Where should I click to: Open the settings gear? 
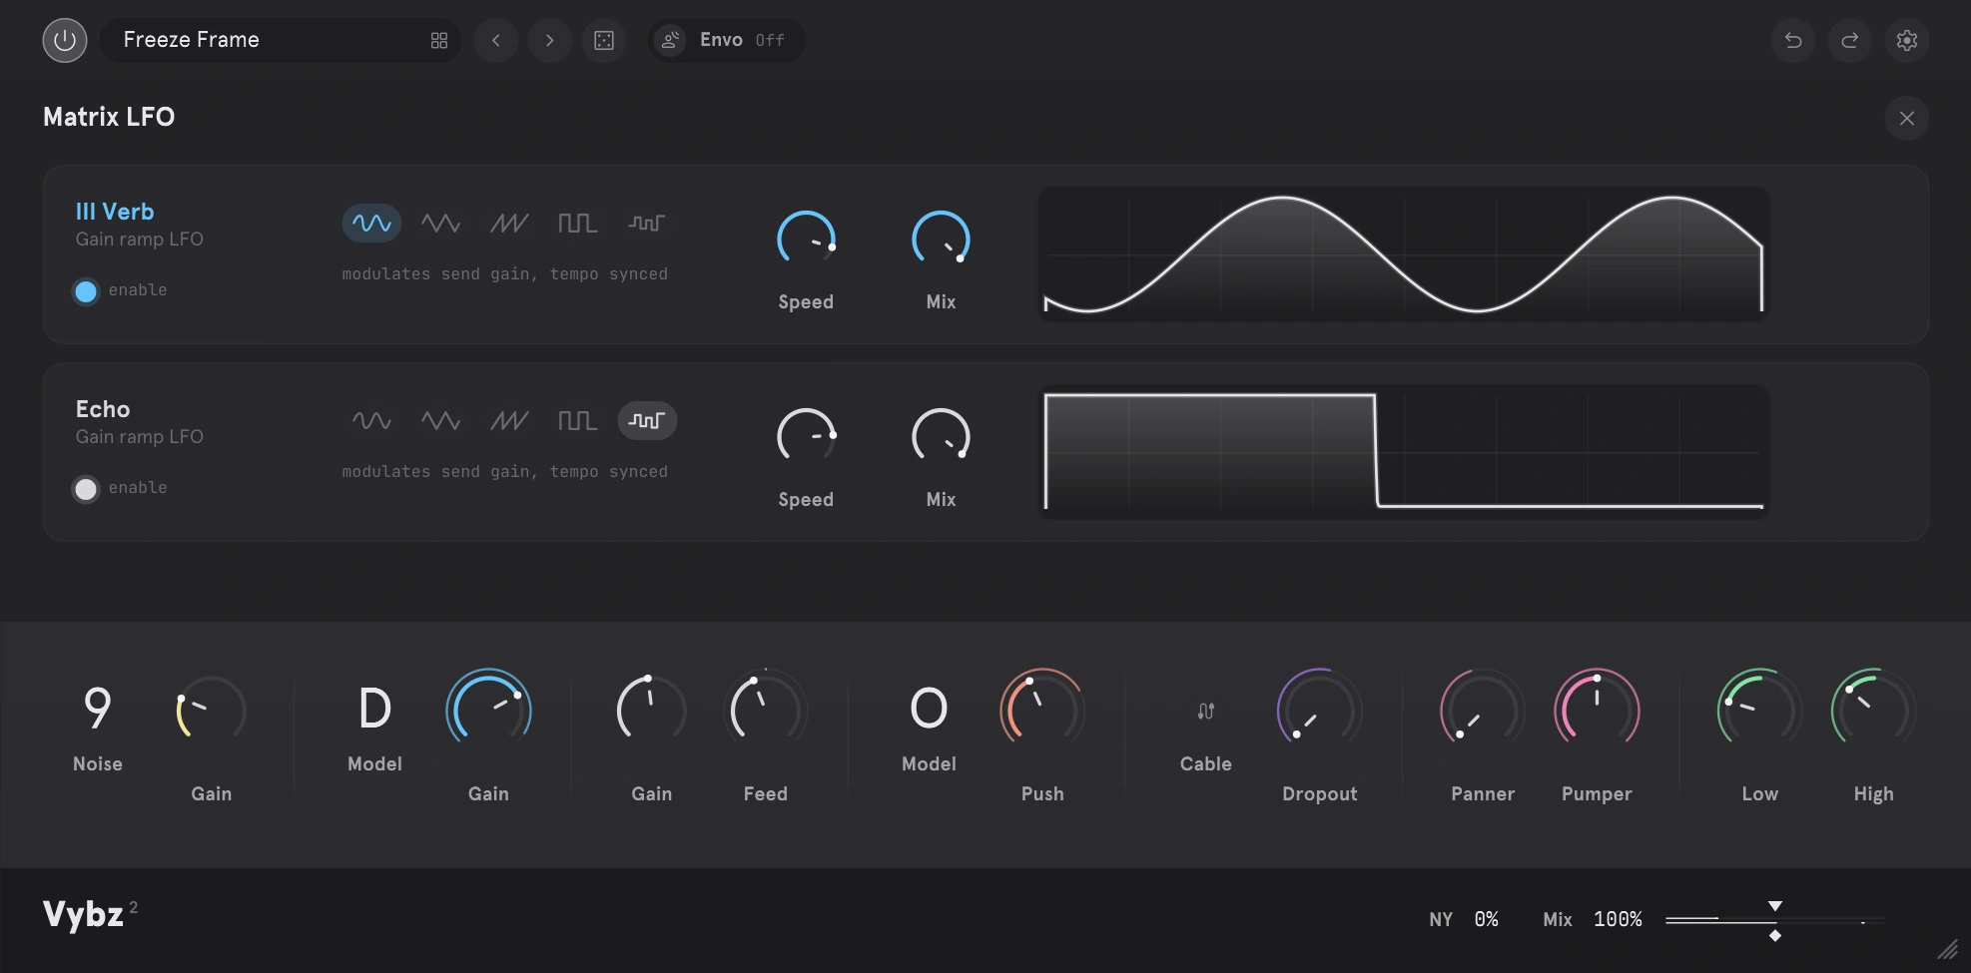(x=1907, y=40)
